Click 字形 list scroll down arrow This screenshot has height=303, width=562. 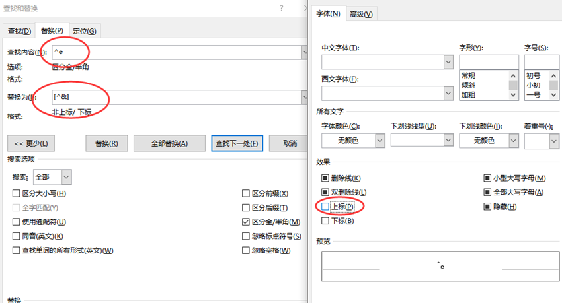(x=513, y=95)
